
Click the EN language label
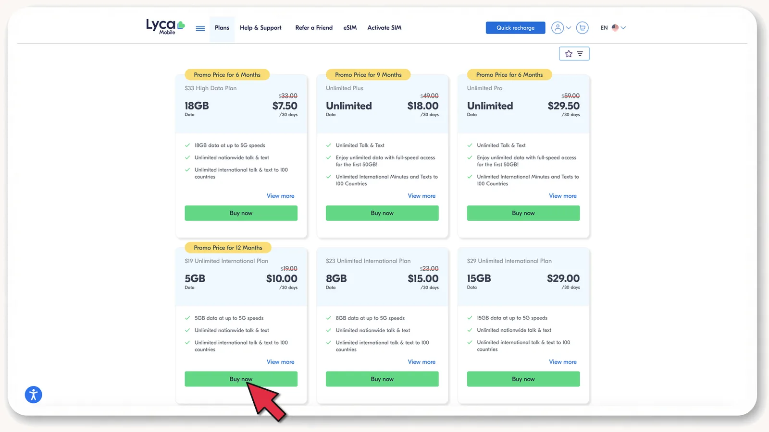pos(604,28)
